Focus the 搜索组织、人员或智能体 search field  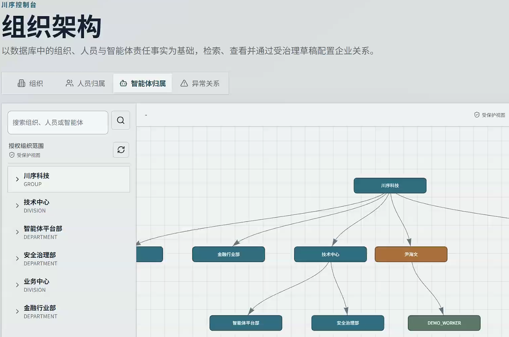pyautogui.click(x=58, y=122)
